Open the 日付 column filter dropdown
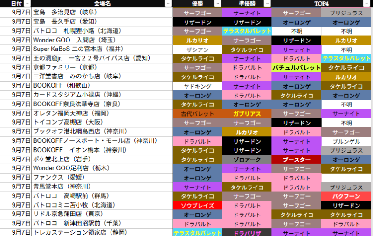The width and height of the screenshot is (373, 236). point(28,3)
